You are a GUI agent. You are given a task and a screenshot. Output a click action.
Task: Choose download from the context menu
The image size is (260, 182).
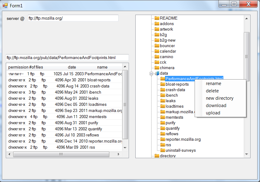(x=220, y=106)
